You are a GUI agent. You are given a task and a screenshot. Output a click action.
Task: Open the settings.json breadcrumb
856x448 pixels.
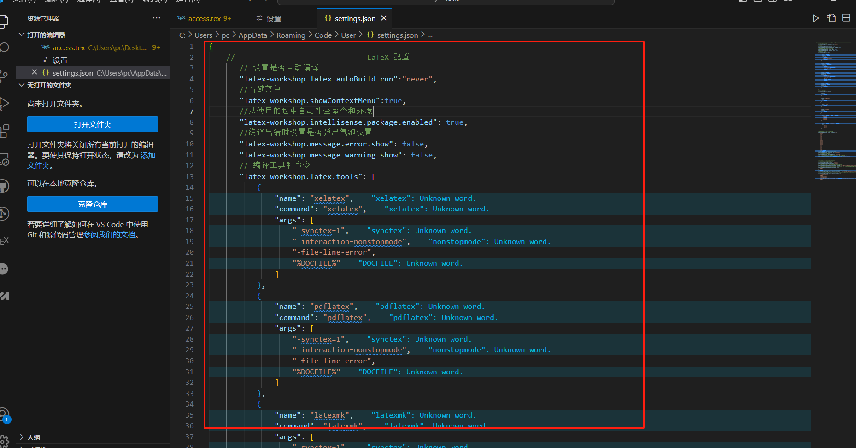click(x=393, y=35)
